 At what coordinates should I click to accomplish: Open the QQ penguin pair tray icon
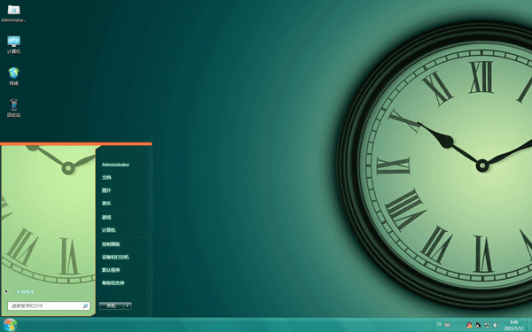tap(469, 325)
